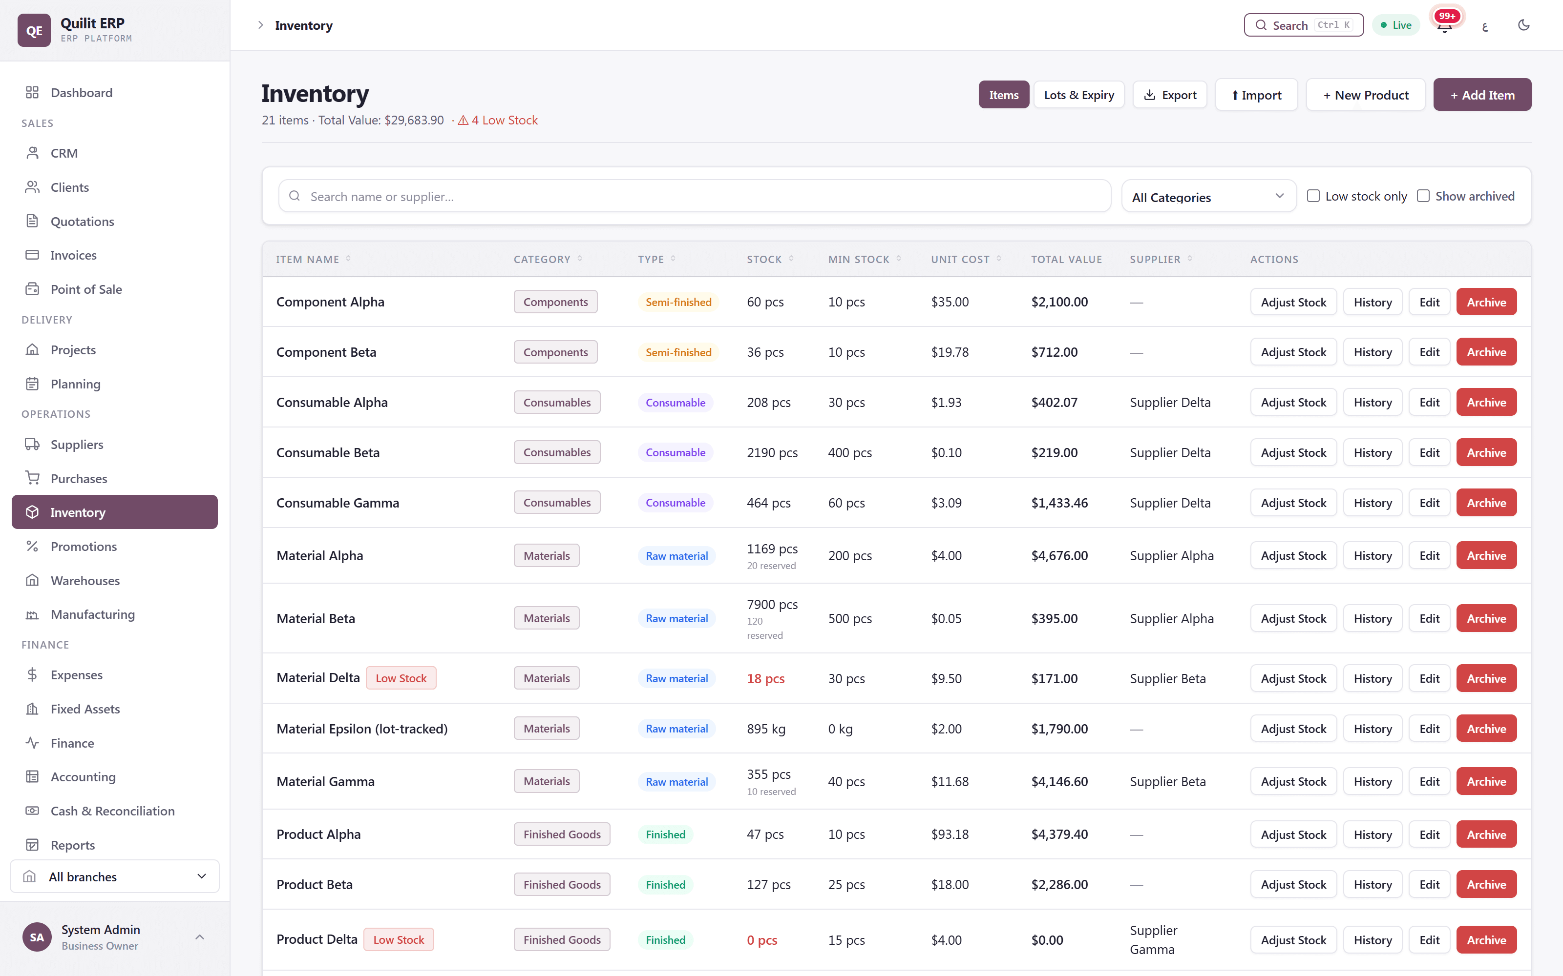Click the Planning calendar icon
Screen dimensions: 1563x976
click(32, 384)
